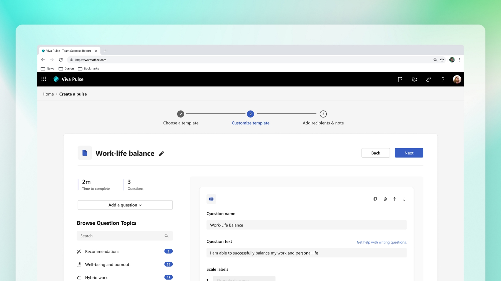This screenshot has height=281, width=501.
Task: Click the Back button
Action: [x=375, y=153]
